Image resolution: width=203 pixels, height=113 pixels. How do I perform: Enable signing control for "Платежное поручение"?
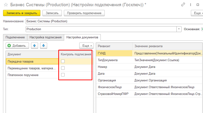coord(63,75)
